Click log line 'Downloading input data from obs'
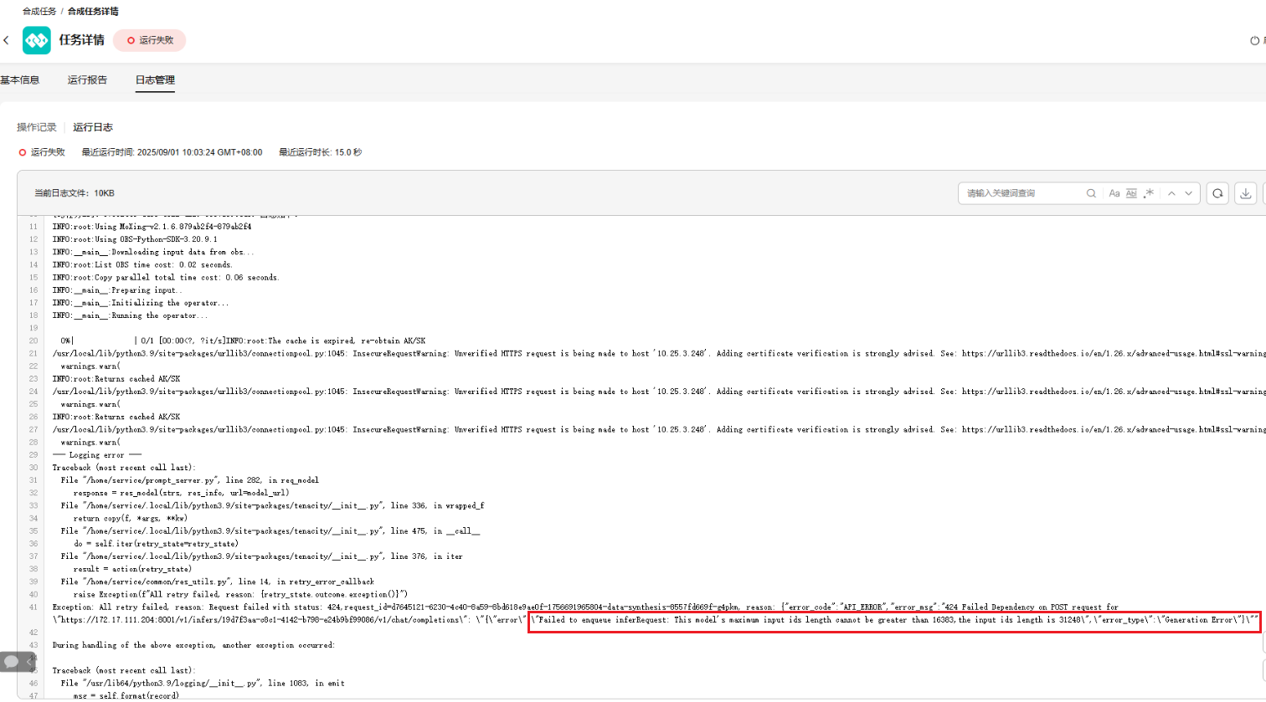Screen dimensions: 1266x702 coord(153,252)
